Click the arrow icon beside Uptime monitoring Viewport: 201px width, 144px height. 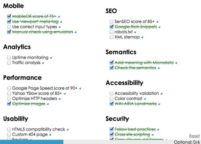(51, 58)
